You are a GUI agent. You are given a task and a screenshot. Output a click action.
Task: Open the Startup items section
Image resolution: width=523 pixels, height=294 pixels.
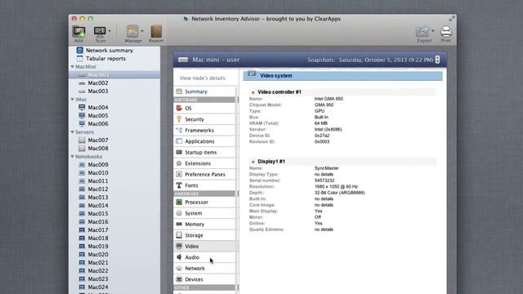tap(204, 152)
